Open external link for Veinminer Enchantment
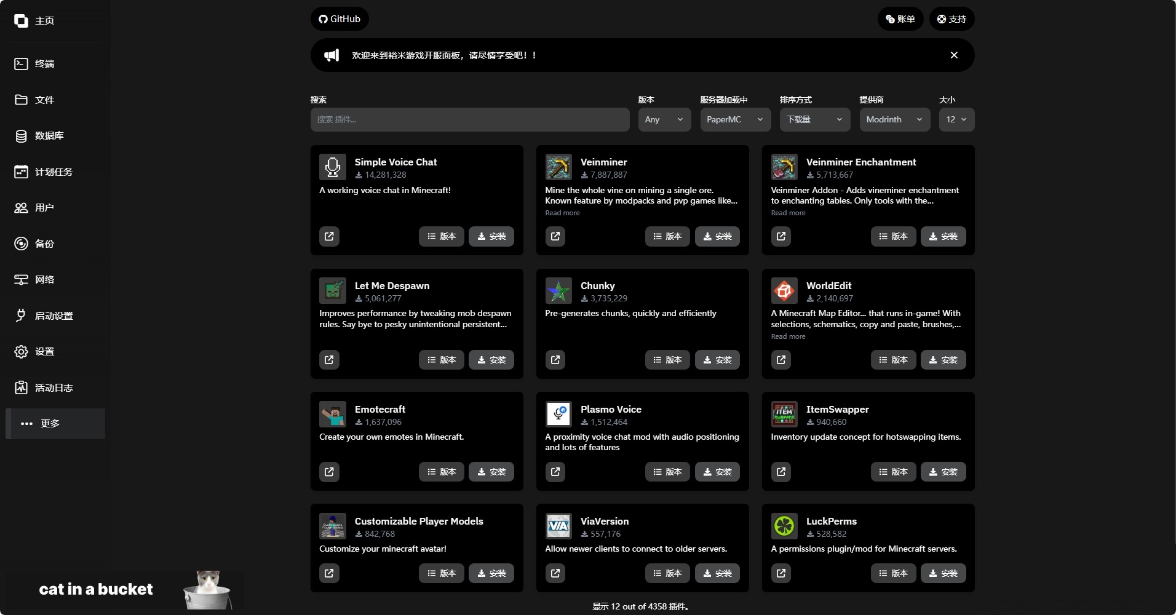The height and width of the screenshot is (615, 1176). 781,236
